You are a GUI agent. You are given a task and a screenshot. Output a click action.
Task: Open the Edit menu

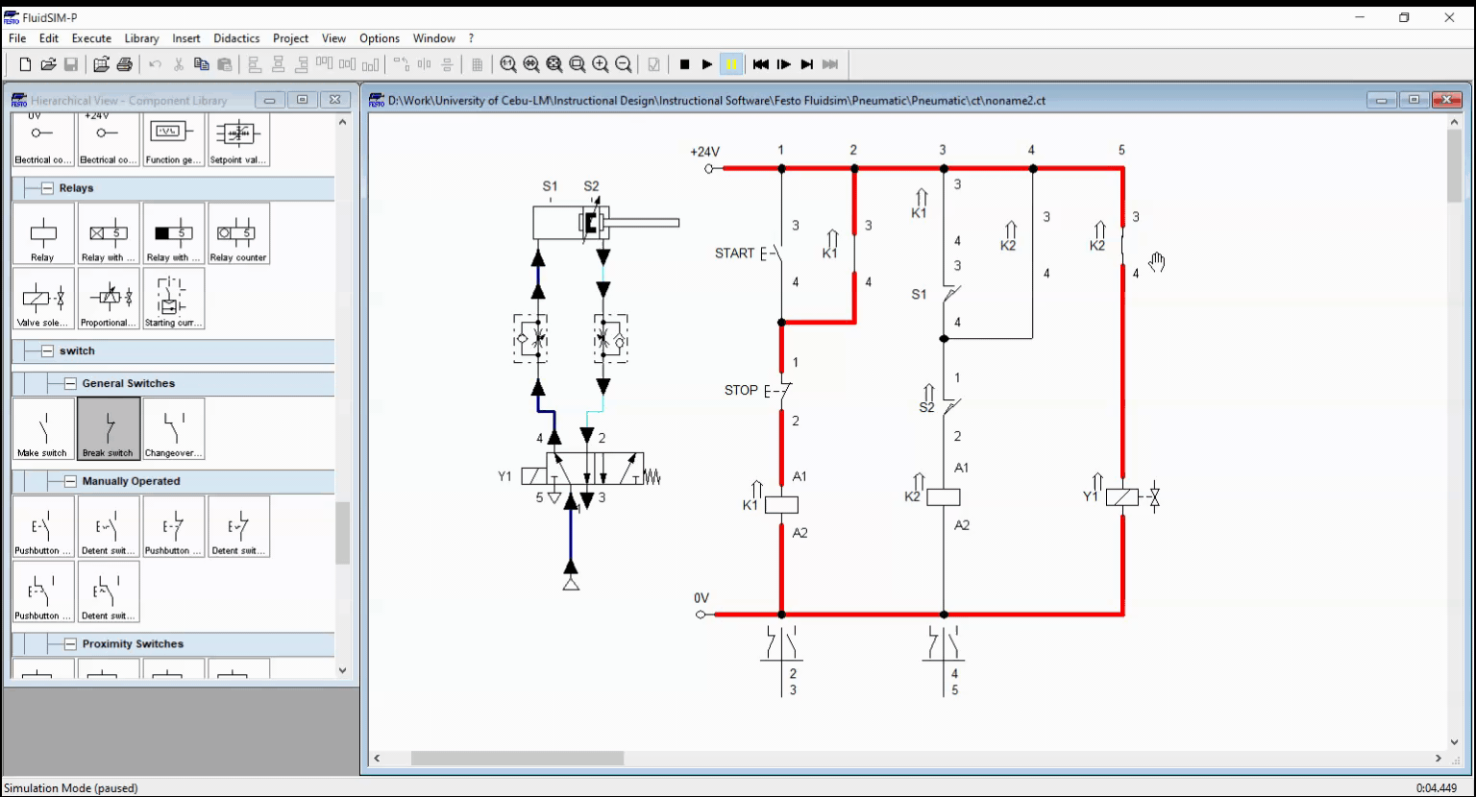pyautogui.click(x=49, y=38)
